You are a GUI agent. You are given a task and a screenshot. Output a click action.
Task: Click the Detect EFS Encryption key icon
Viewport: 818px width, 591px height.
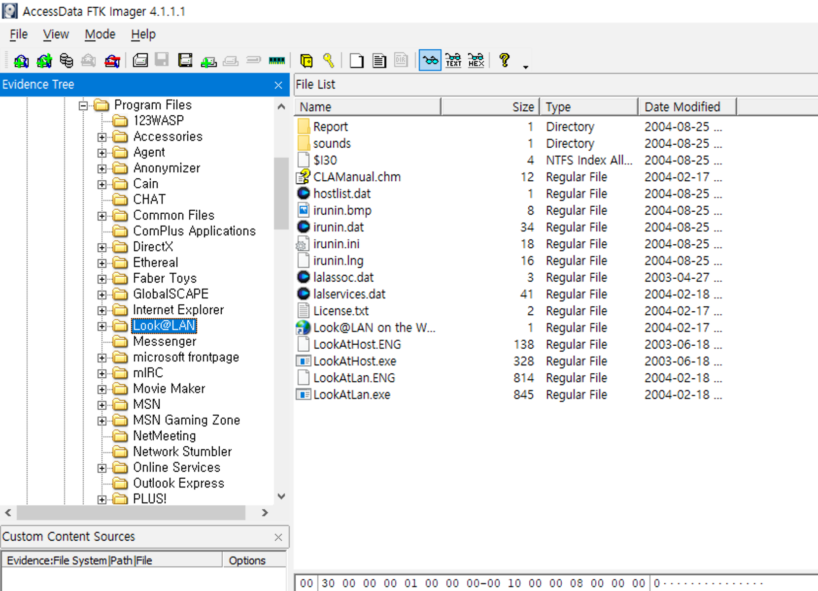click(329, 61)
